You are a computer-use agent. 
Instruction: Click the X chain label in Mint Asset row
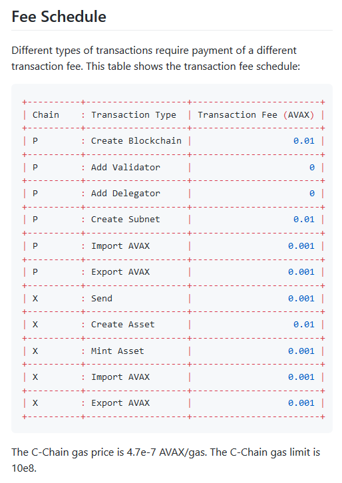[x=35, y=351]
